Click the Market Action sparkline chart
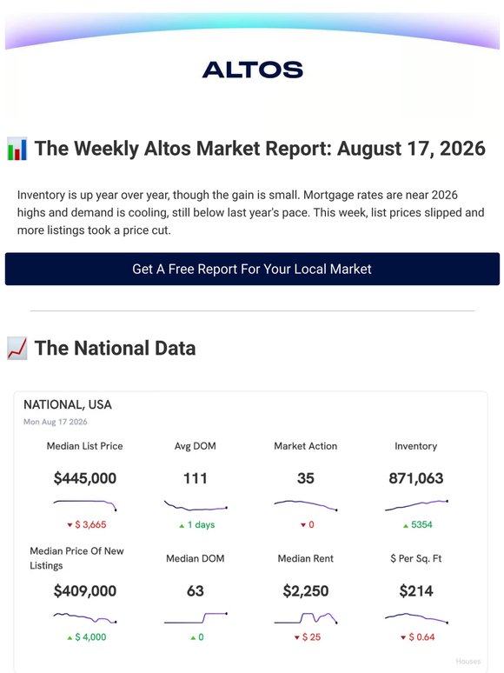The width and height of the screenshot is (504, 673). click(x=305, y=504)
